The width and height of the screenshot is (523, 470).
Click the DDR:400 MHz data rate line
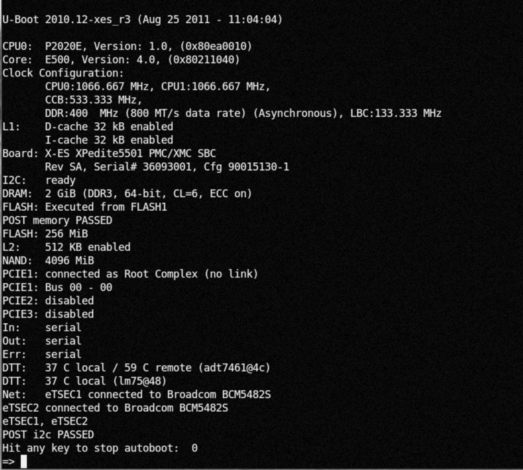pyautogui.click(x=243, y=113)
